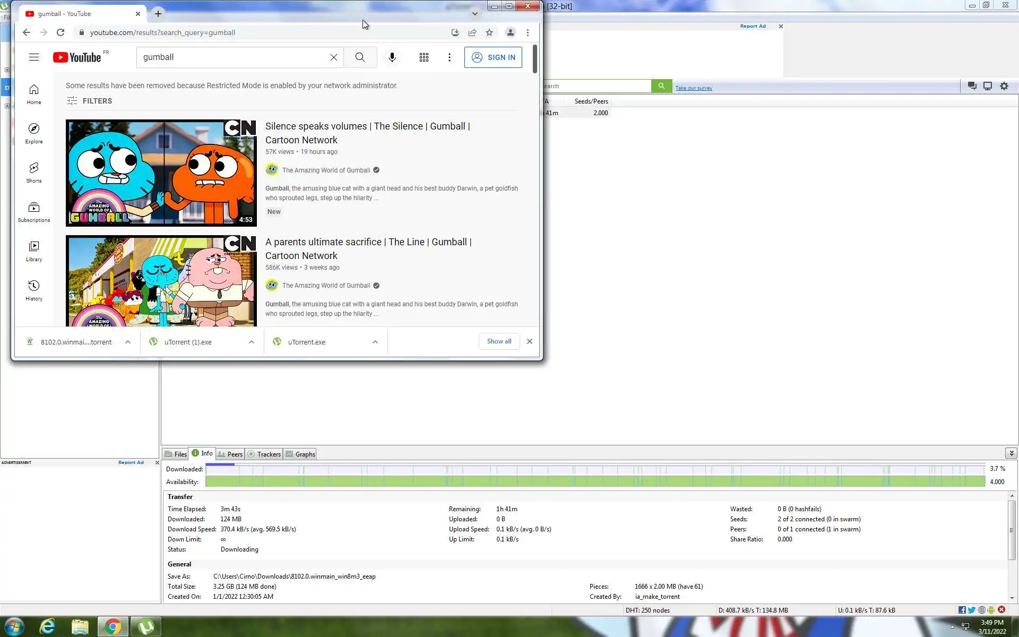The width and height of the screenshot is (1019, 637).
Task: Click Show all downloads button
Action: [x=499, y=341]
